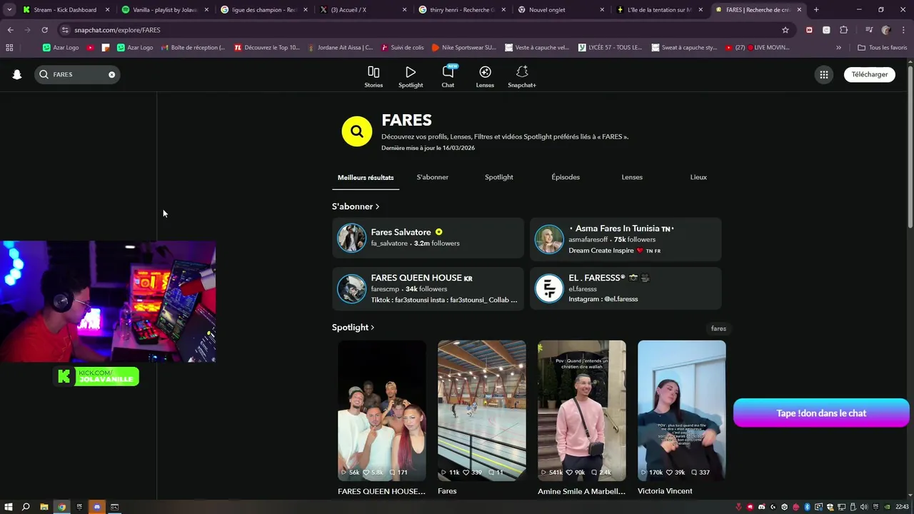Open the Chrome three-dot menu
This screenshot has height=514, width=914.
click(903, 30)
